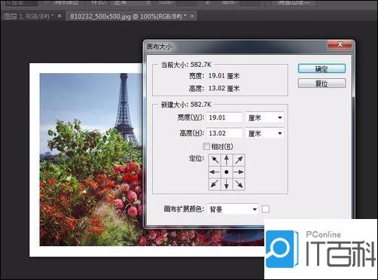Viewport: 378px width, 280px height.
Task: Anchor canvas to the top-center up arrow
Action: pyautogui.click(x=227, y=160)
